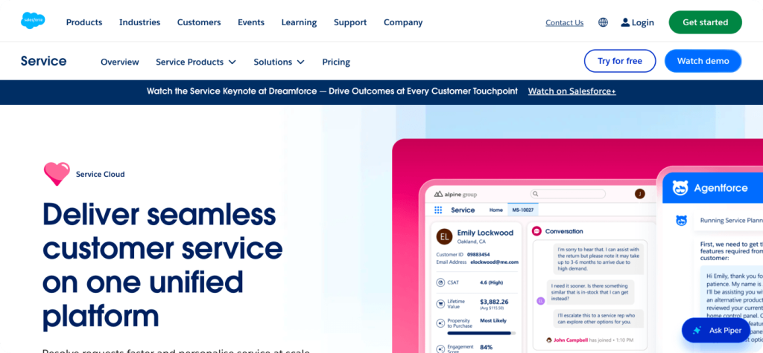Click Watch on Salesforce+ link
This screenshot has height=353, width=763.
coord(572,91)
